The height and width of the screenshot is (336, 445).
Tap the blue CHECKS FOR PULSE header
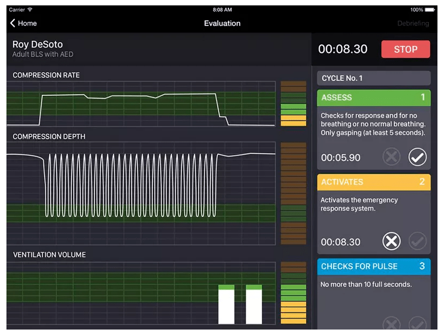click(x=373, y=266)
